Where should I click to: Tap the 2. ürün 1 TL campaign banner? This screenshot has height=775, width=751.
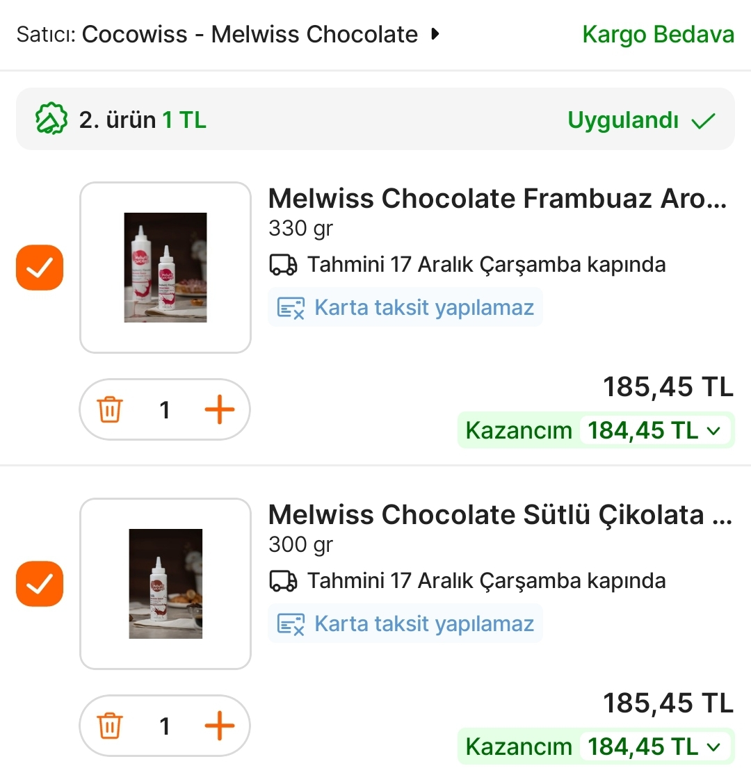click(143, 120)
